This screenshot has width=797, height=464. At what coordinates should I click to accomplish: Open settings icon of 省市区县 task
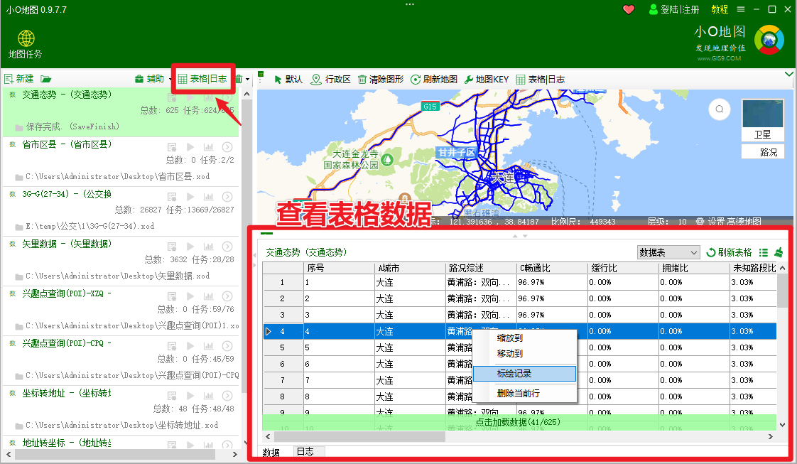click(x=173, y=147)
